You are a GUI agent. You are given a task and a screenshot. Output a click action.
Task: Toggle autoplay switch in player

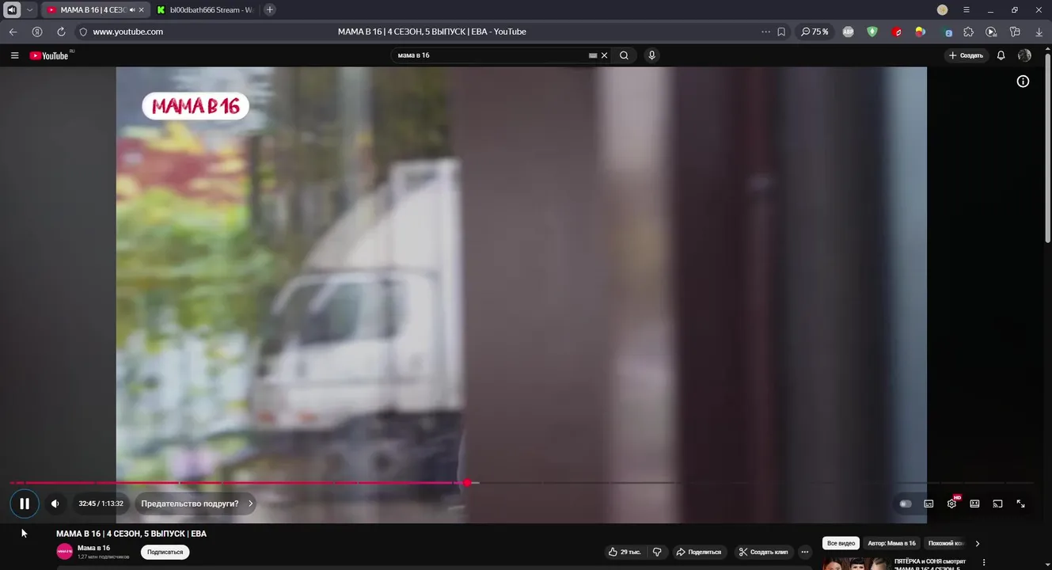(906, 503)
